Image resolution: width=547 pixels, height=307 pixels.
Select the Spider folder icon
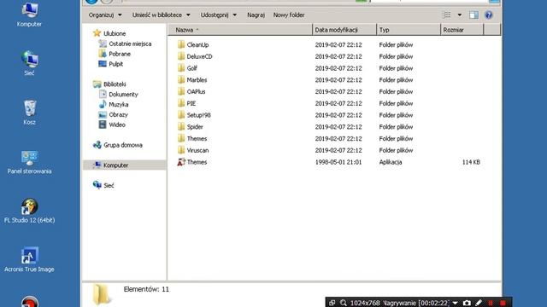181,127
